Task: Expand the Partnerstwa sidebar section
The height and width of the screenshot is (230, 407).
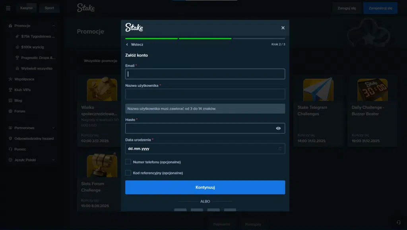Action: pyautogui.click(x=54, y=128)
